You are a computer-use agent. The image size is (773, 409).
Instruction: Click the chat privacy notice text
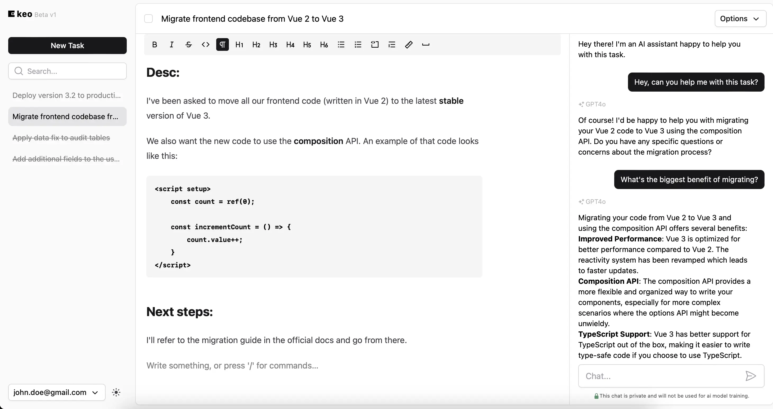click(x=674, y=396)
